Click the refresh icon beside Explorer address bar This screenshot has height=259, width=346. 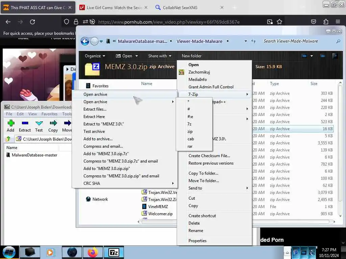pos(253,41)
